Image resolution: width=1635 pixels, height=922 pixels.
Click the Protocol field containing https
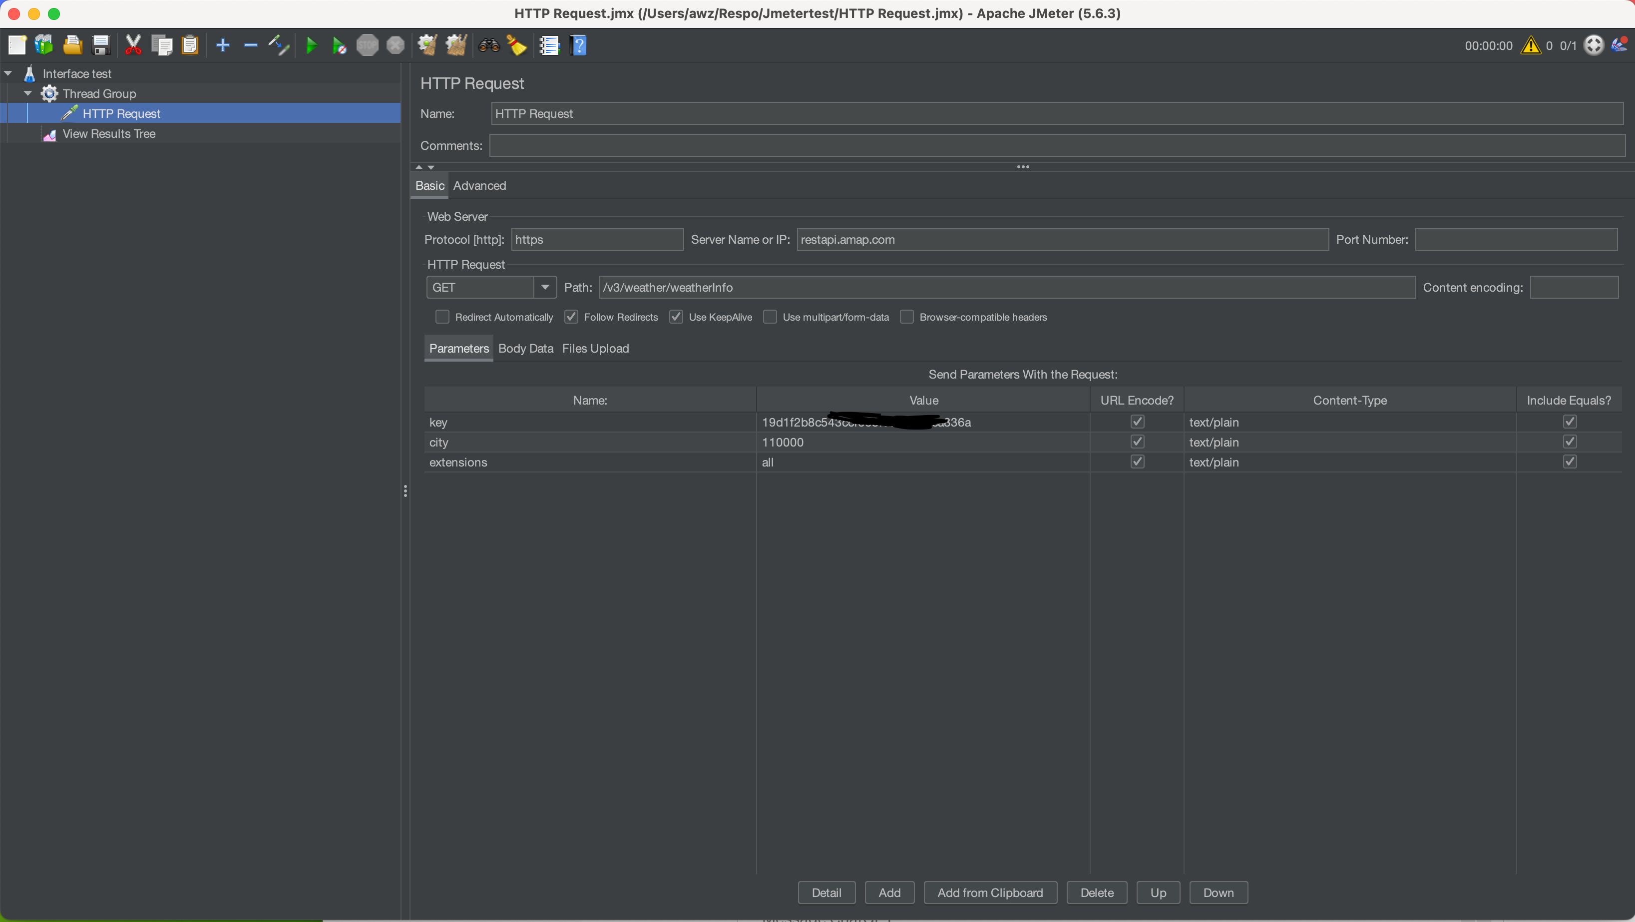(597, 239)
